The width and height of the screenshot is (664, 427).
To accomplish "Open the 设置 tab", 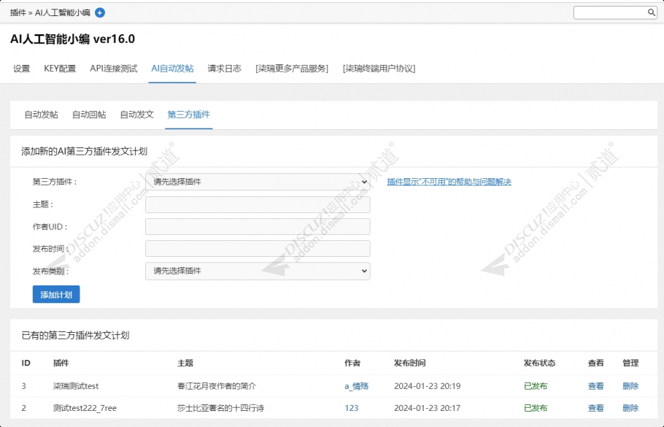I will pyautogui.click(x=22, y=69).
